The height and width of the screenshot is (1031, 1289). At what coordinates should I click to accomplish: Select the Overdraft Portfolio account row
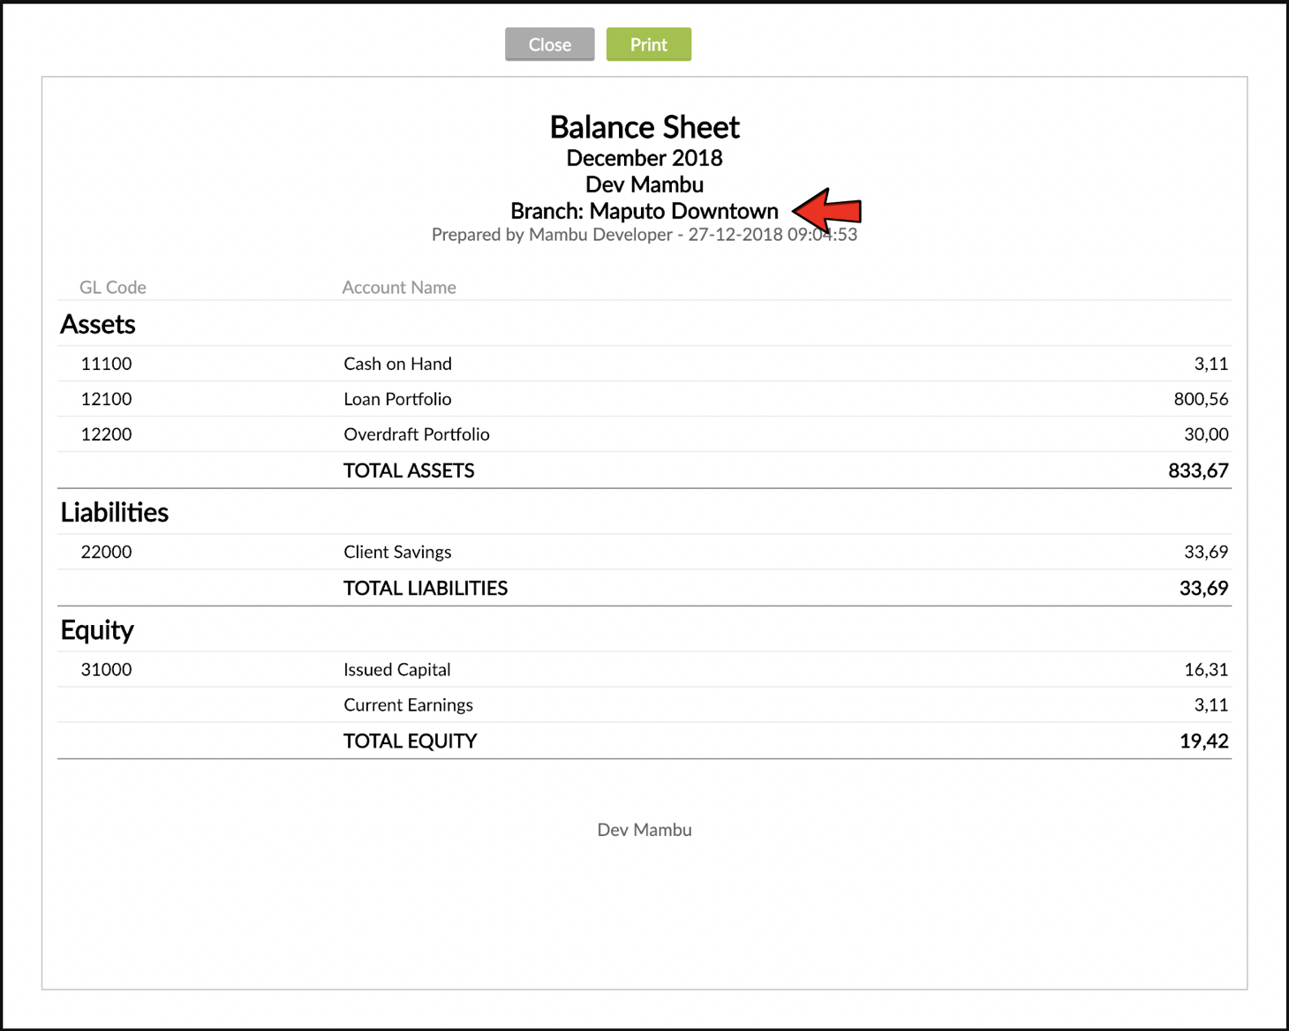[416, 434]
